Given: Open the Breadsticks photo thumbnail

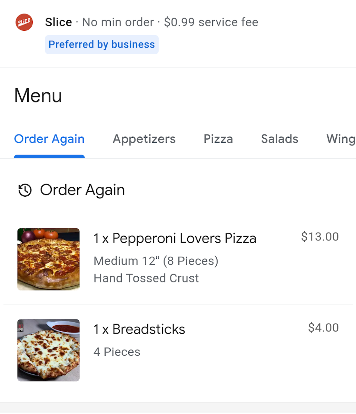Looking at the screenshot, I should (x=49, y=350).
